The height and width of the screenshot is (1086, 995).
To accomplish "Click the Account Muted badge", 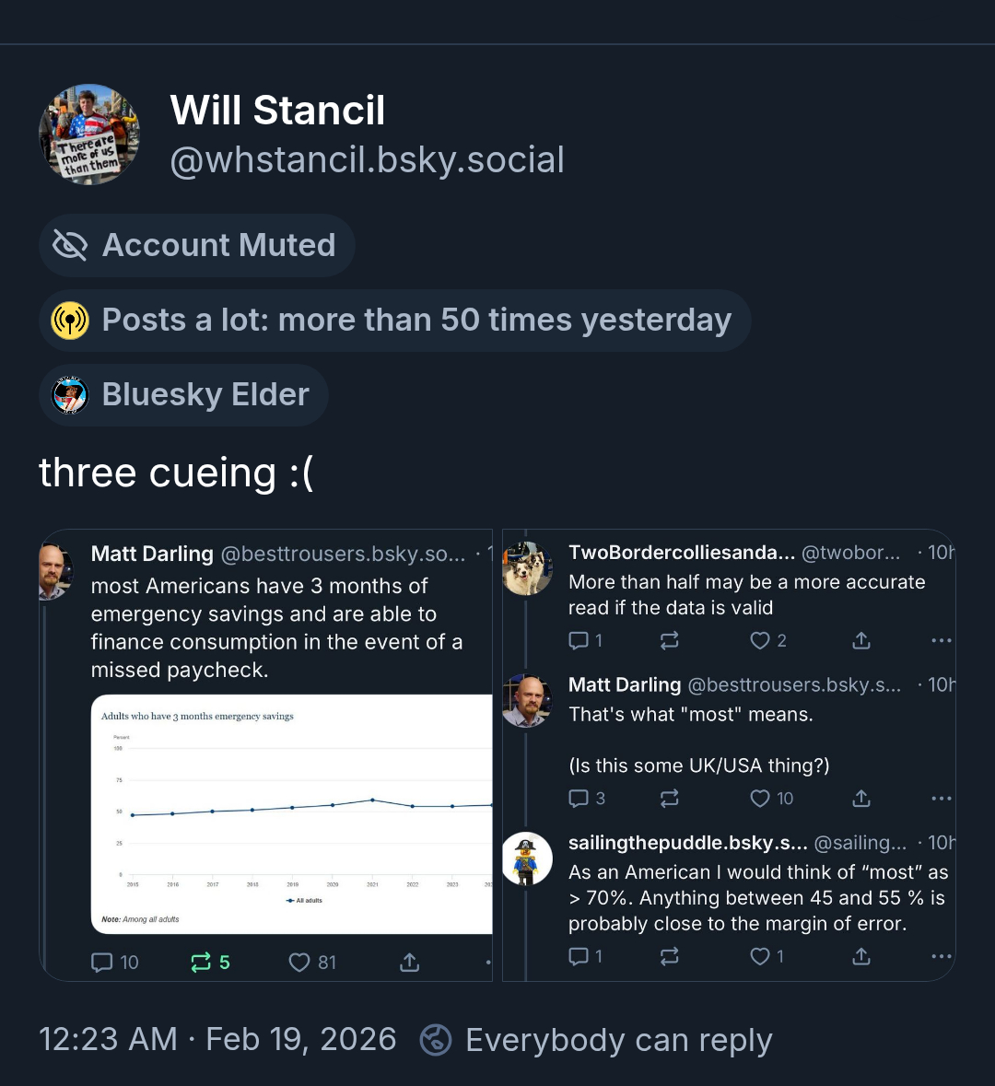I will click(x=197, y=246).
